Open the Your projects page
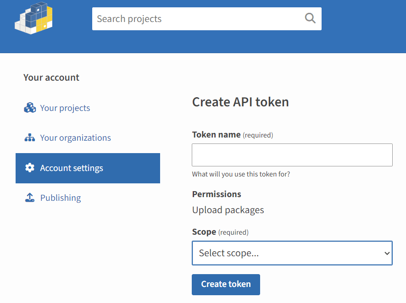The width and height of the screenshot is (406, 303). 65,108
